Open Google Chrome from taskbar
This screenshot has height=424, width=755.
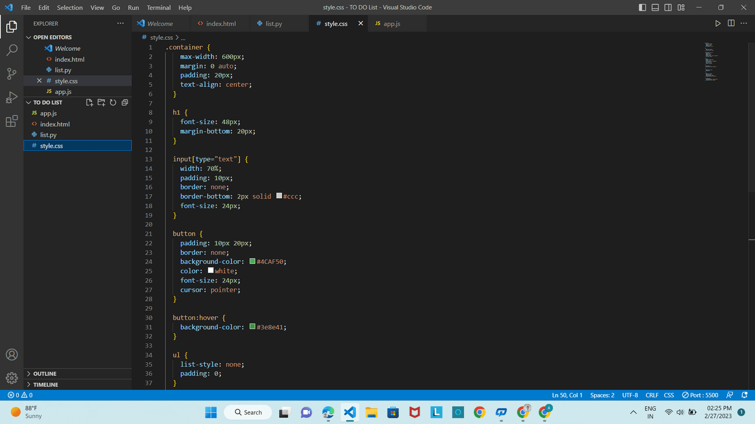(x=479, y=412)
